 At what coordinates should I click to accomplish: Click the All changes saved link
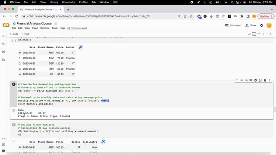pyautogui.click(x=77, y=28)
